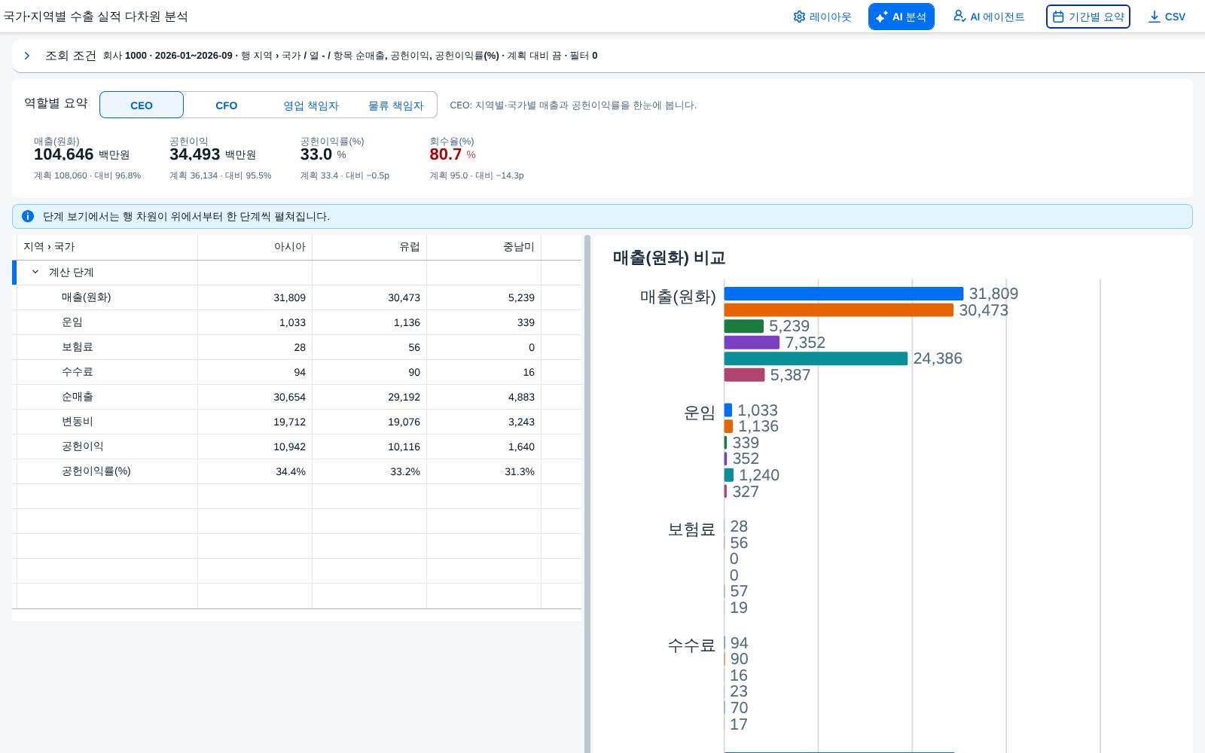
Task: Click the 매출(원화) KPI value 104.646
Action: (x=63, y=154)
